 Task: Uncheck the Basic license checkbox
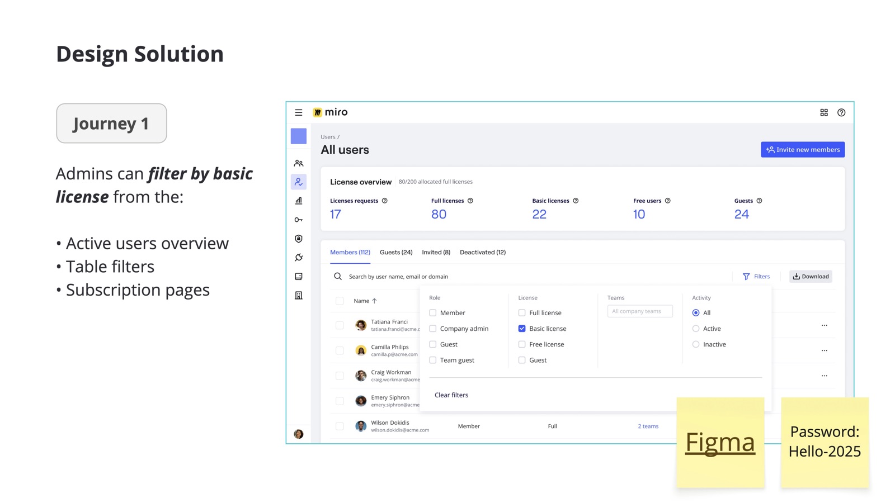click(x=522, y=329)
